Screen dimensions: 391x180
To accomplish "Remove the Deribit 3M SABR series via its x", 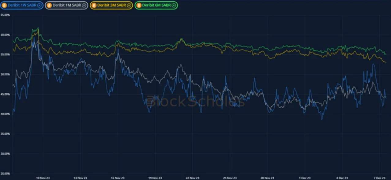I will [129, 5].
